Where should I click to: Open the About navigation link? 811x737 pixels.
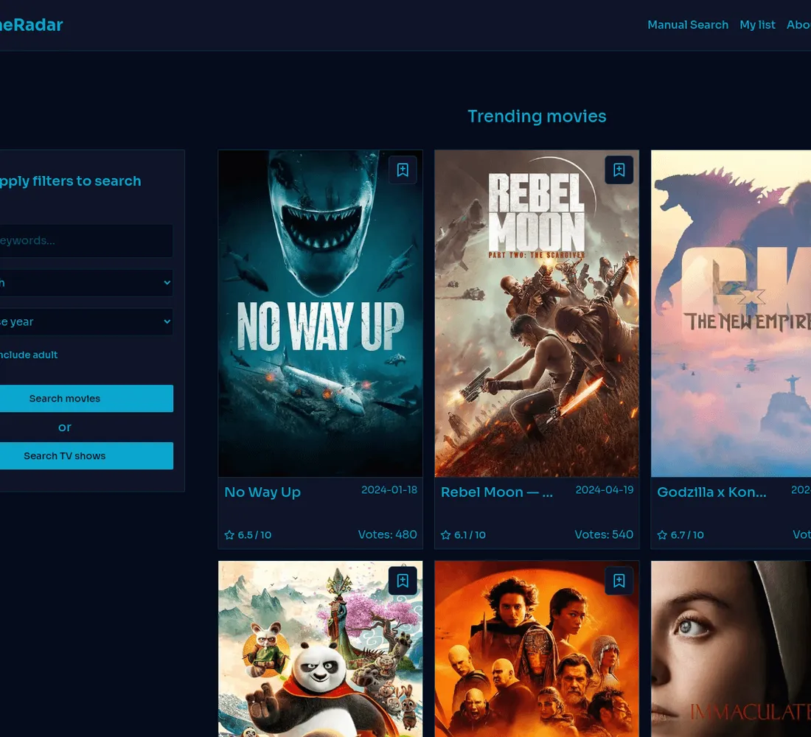[798, 25]
